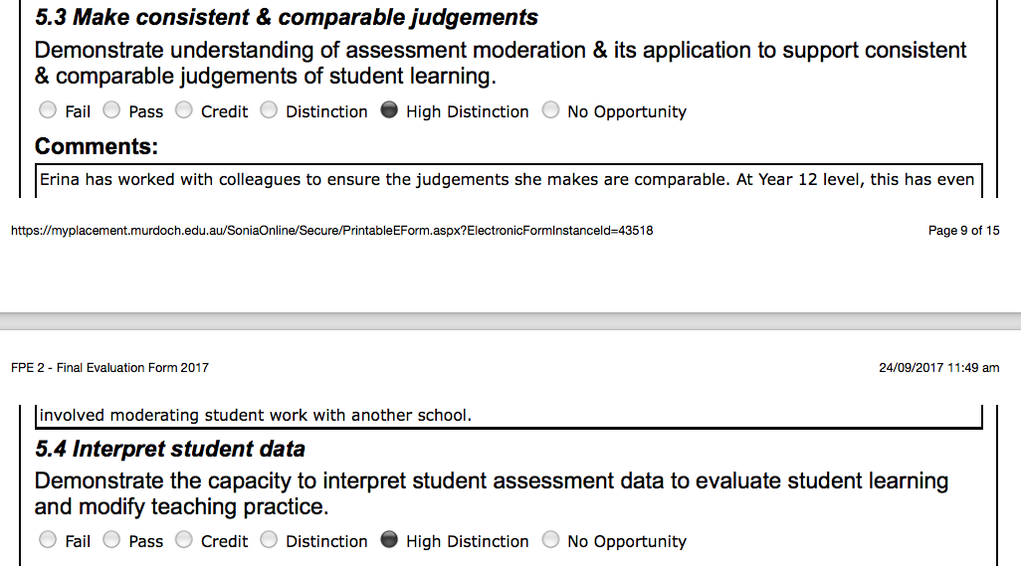Click comment text 'involved moderating student work'
Viewport: 1021px width, 566px height.
193,415
